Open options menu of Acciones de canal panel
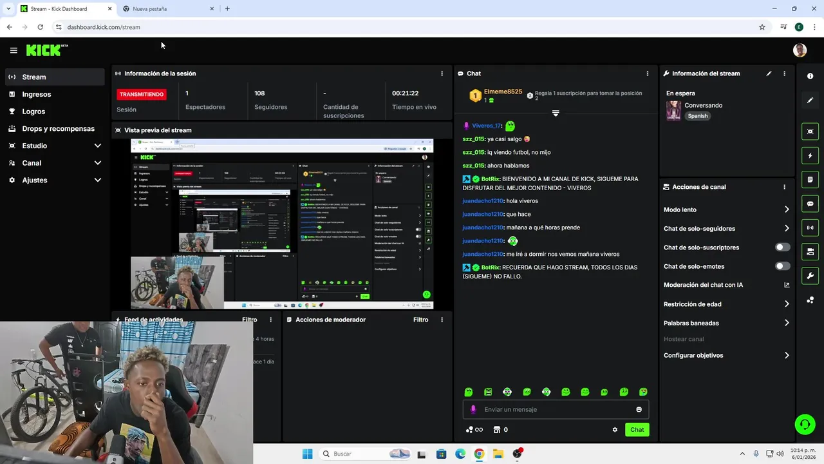The image size is (824, 464). [x=784, y=187]
